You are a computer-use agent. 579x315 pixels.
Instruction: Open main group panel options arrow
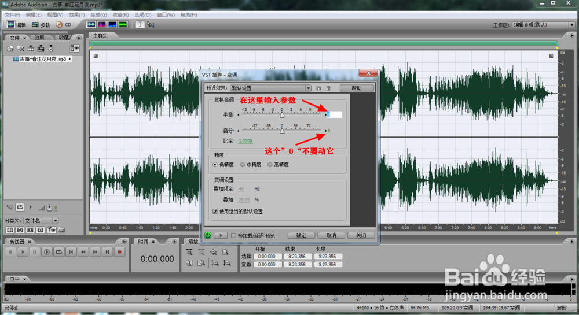coord(572,35)
